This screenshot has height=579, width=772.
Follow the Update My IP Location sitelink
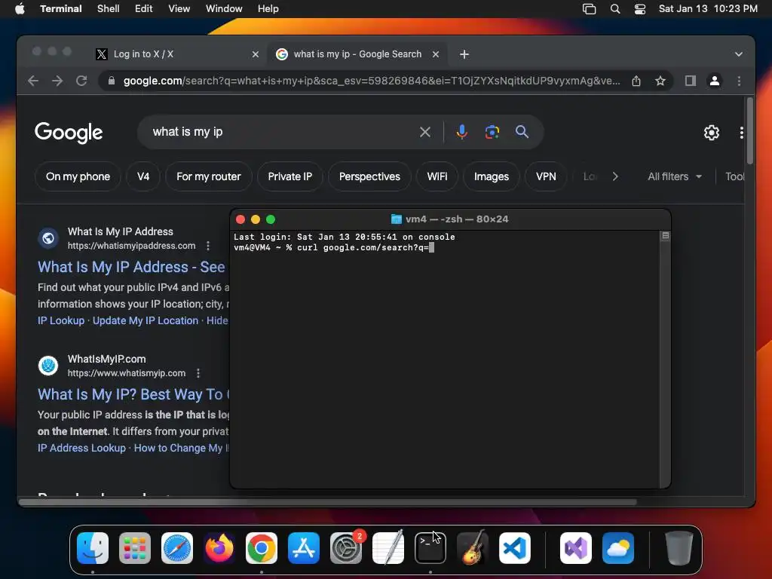pos(146,320)
